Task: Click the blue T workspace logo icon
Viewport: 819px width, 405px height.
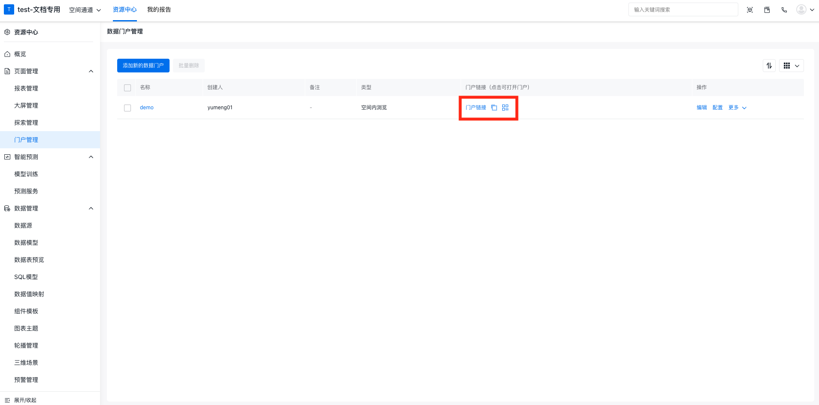Action: pyautogui.click(x=9, y=9)
